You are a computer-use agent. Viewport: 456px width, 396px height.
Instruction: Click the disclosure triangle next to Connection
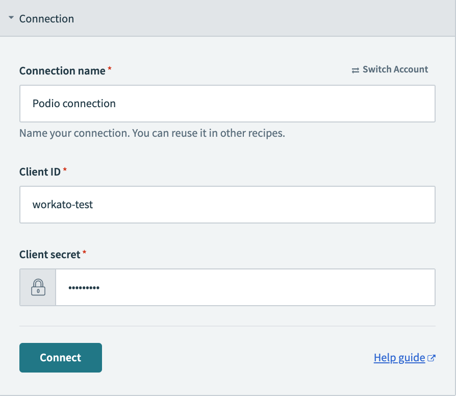(11, 18)
